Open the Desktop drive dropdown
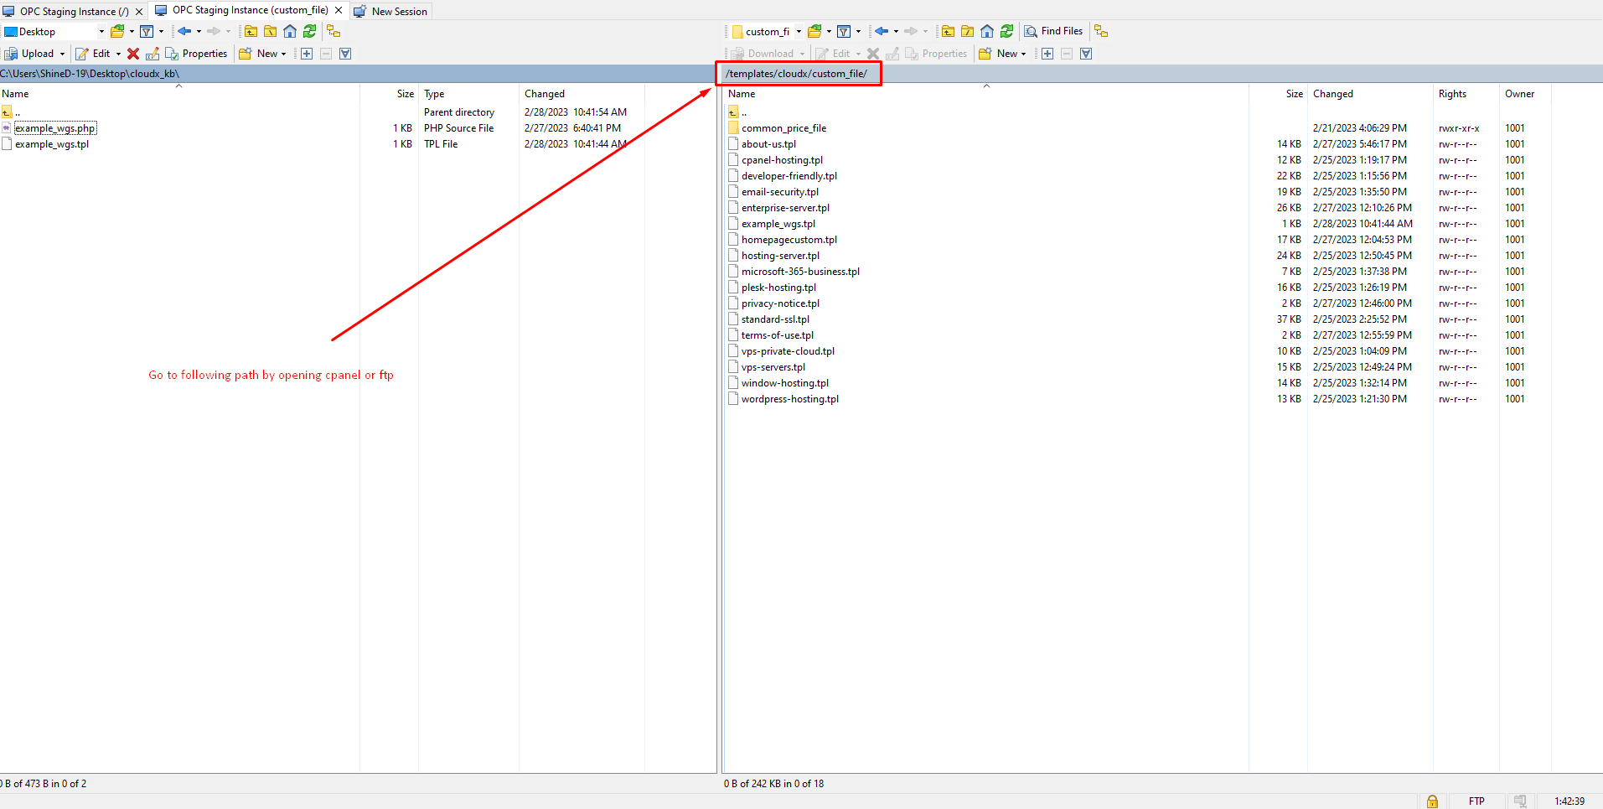The height and width of the screenshot is (809, 1603). (x=101, y=32)
